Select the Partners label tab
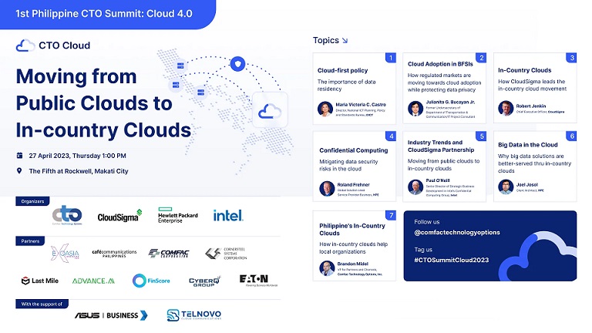 pyautogui.click(x=30, y=240)
